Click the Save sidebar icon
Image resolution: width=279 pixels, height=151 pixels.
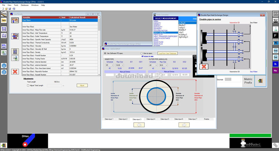(x=4, y=29)
